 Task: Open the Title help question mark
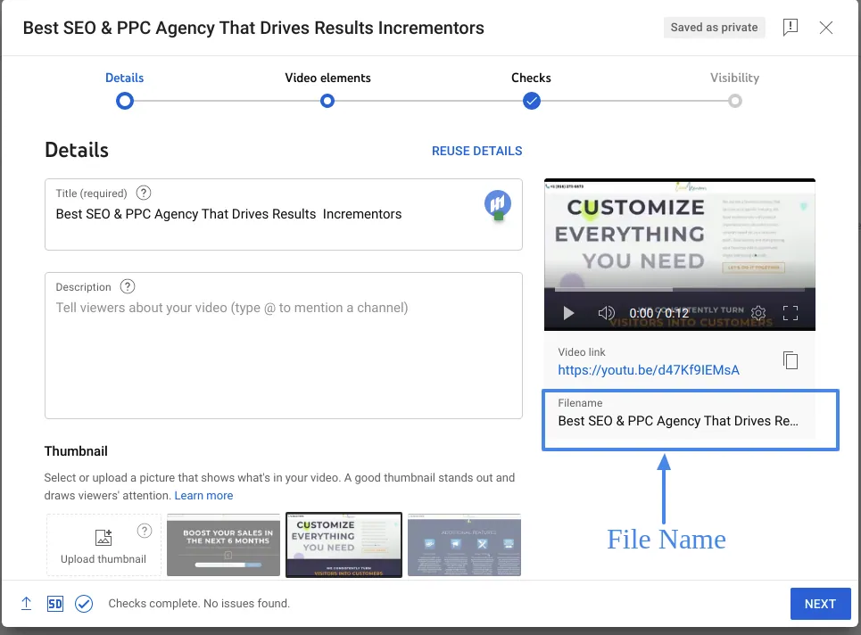(144, 194)
